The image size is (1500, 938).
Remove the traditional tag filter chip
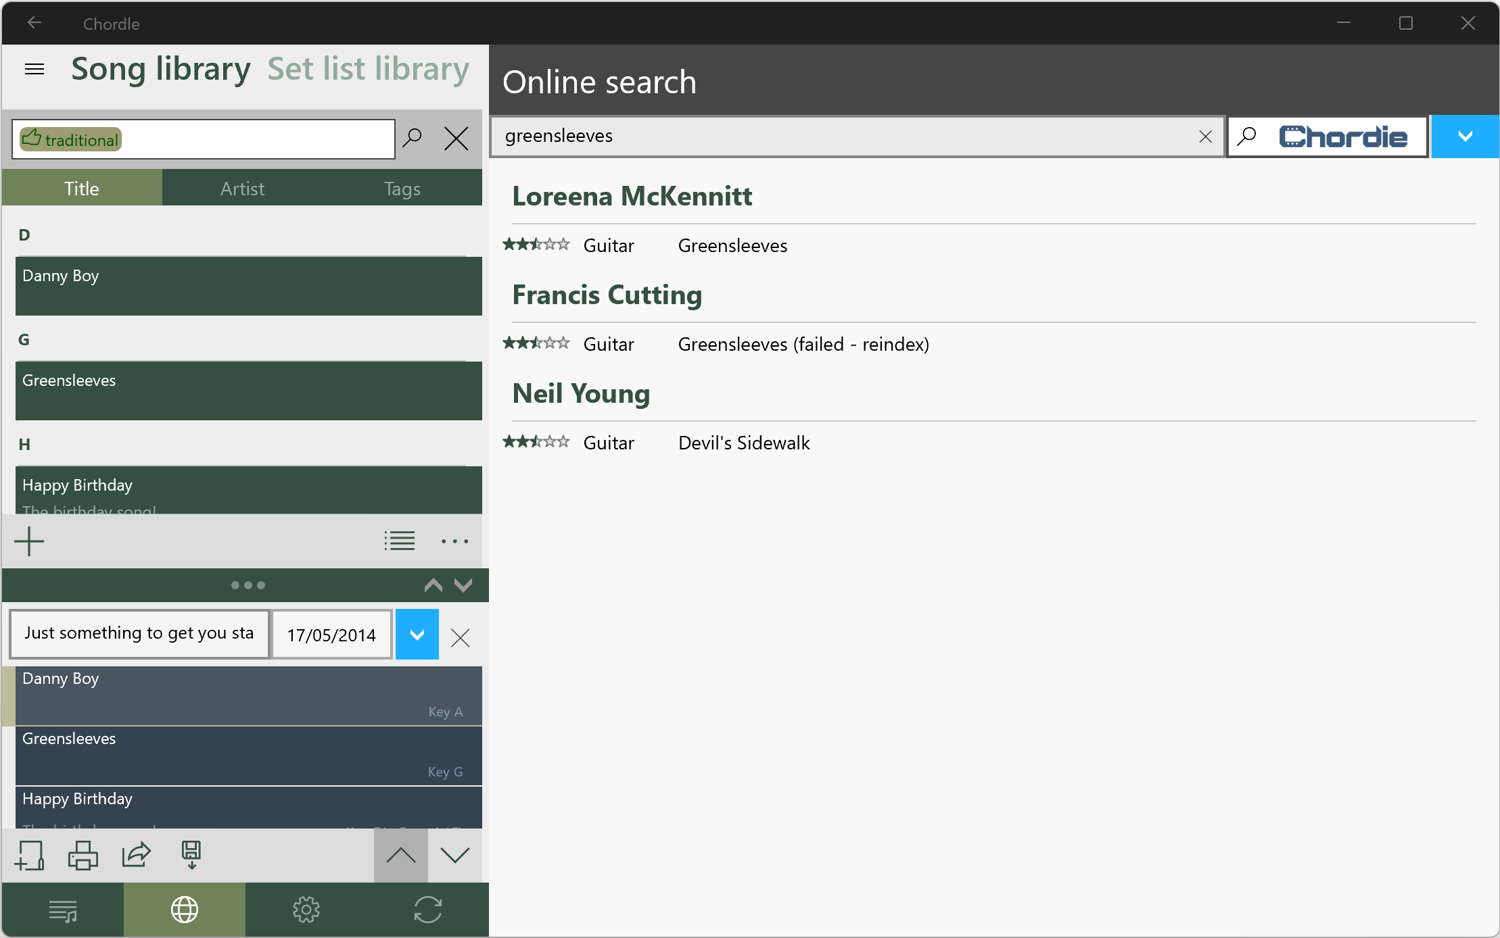[70, 139]
